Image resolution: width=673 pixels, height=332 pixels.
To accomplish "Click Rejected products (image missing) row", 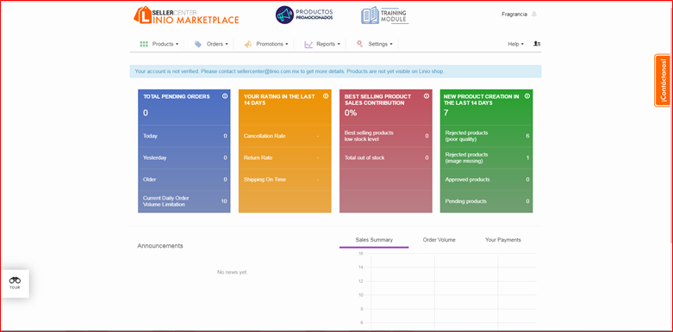I will tap(486, 157).
